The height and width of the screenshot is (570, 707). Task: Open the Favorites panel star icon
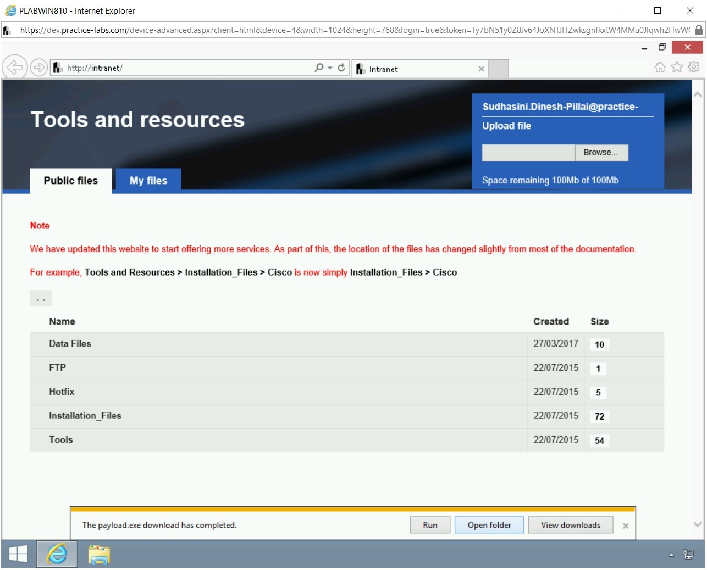pyautogui.click(x=676, y=66)
